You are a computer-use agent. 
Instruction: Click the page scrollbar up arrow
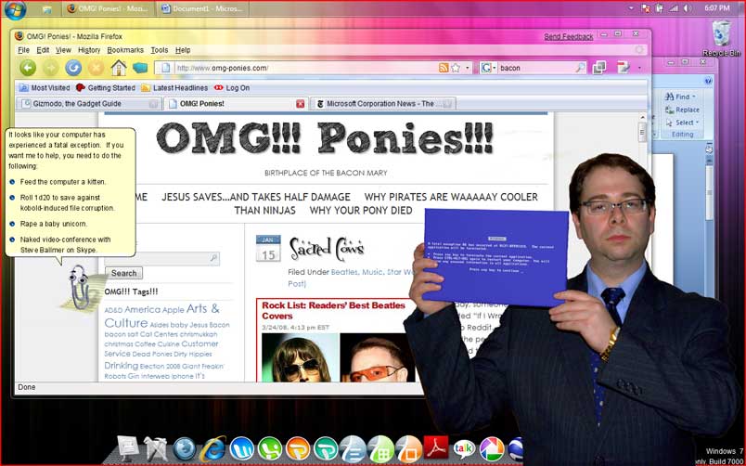point(642,118)
